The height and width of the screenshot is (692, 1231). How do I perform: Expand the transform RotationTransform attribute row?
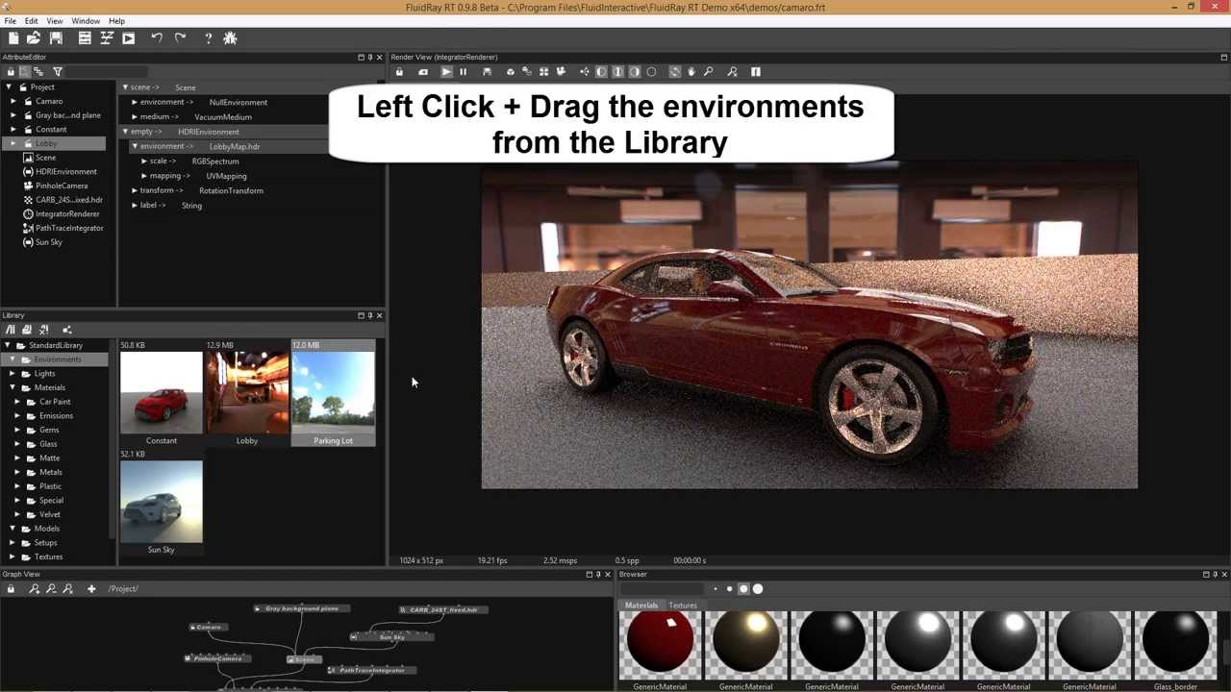135,190
